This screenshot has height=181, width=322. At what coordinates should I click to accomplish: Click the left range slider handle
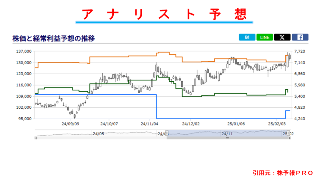click(167, 133)
